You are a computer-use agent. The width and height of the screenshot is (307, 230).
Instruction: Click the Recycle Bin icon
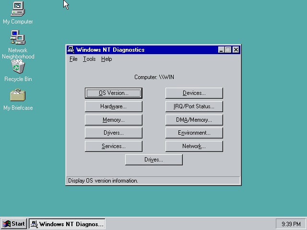[18, 67]
